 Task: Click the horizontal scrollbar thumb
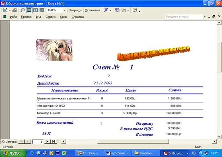pos(133,141)
